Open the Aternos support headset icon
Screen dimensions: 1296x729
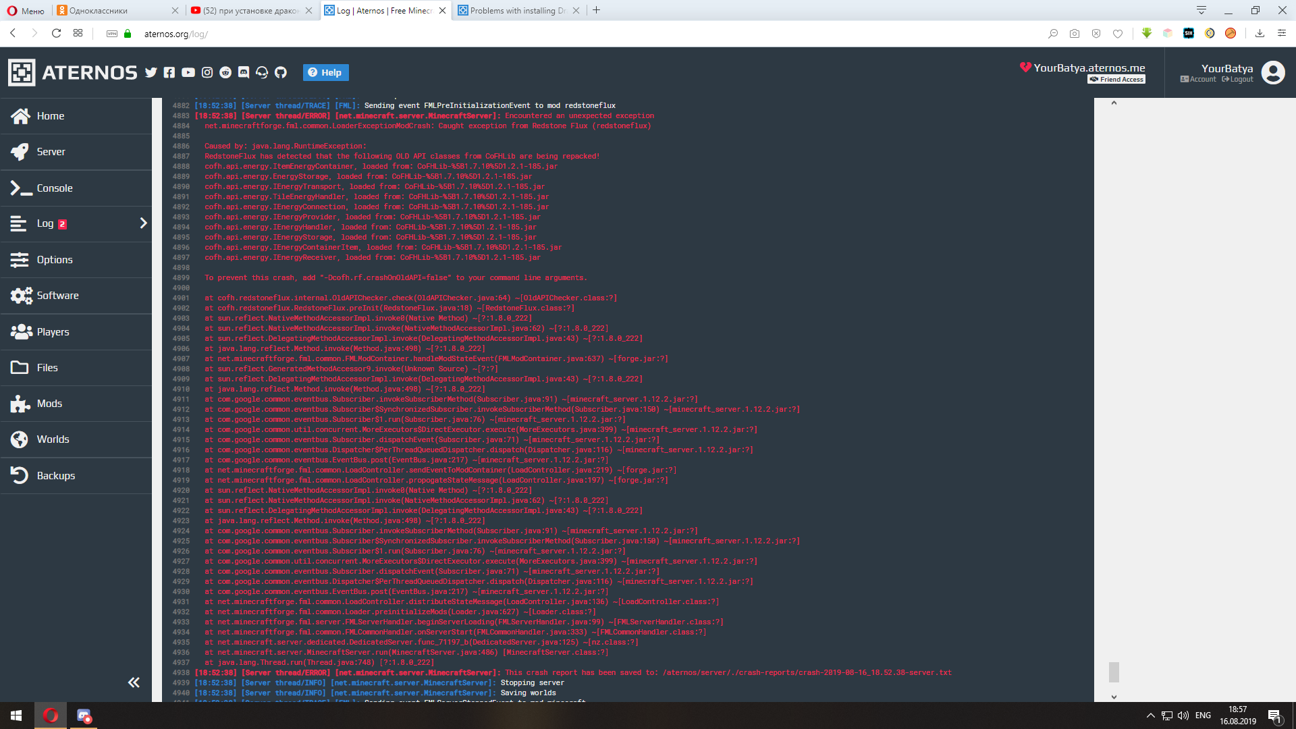[x=262, y=72]
